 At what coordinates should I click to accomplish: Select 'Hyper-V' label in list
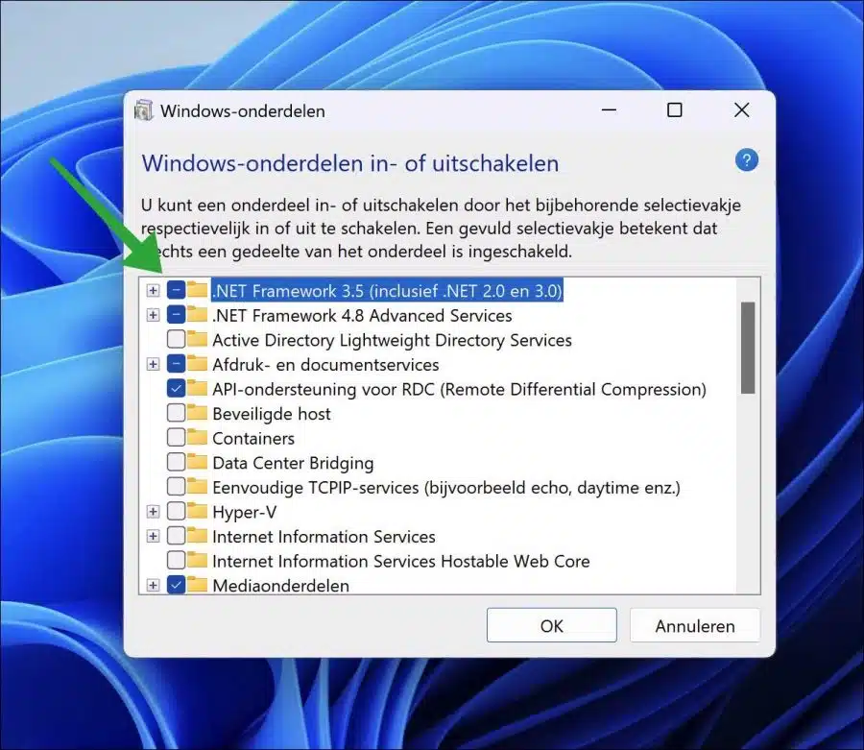(x=245, y=512)
